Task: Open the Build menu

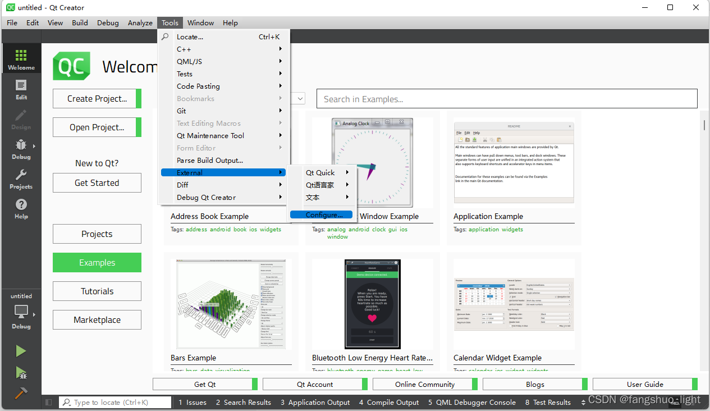Action: point(80,23)
